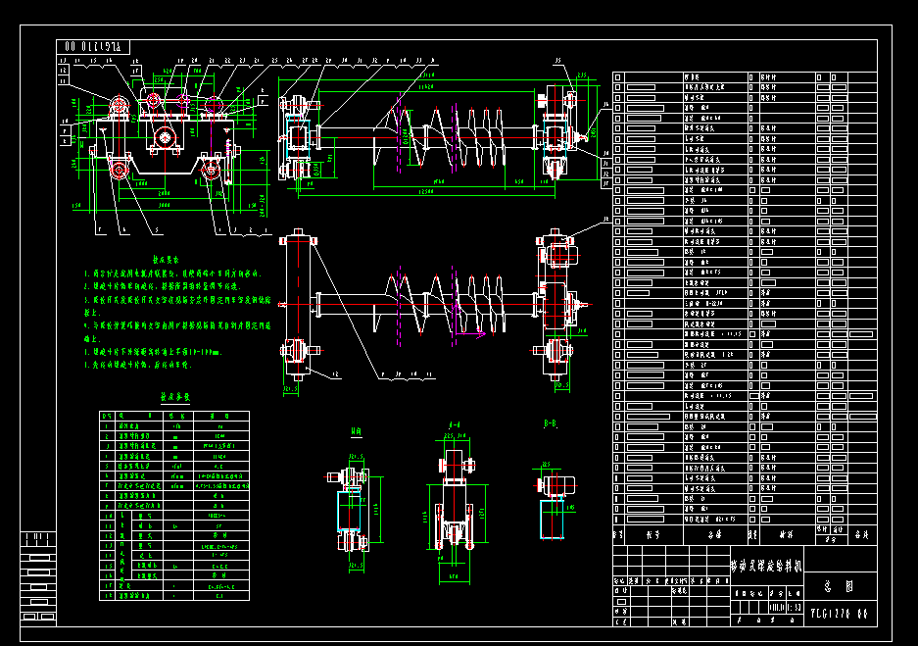Select the K向 view label
Viewport: 918px width, 646px height.
point(356,429)
